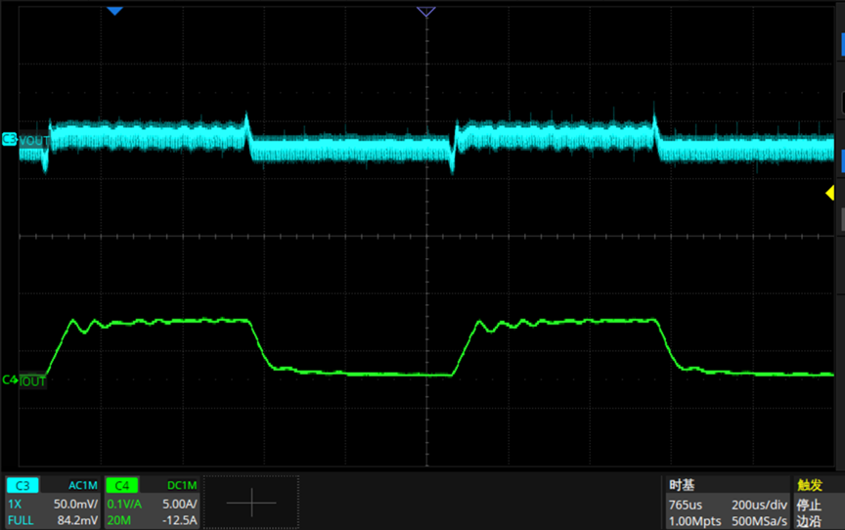Adjust C3 vertical scale 50.0mV/

pyautogui.click(x=75, y=505)
